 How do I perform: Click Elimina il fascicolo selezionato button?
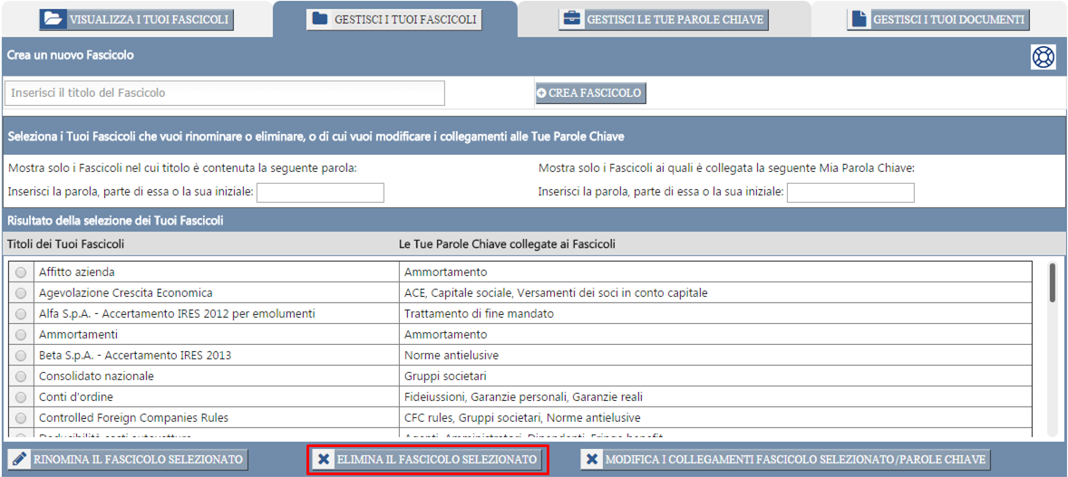(427, 460)
